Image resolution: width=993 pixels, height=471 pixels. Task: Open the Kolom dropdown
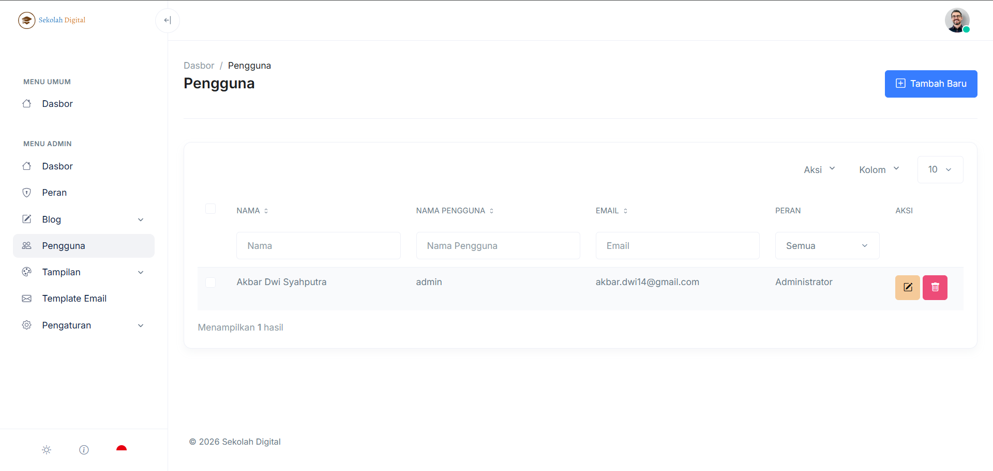[x=879, y=170]
